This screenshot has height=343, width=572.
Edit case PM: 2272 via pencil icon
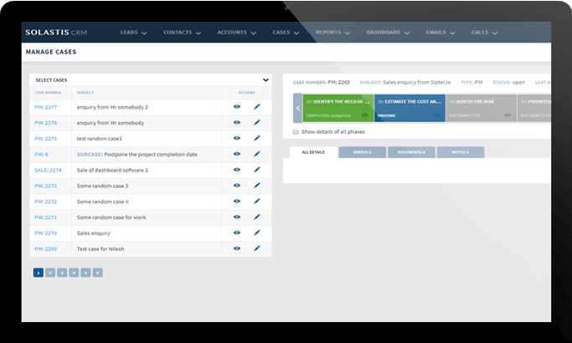click(257, 201)
